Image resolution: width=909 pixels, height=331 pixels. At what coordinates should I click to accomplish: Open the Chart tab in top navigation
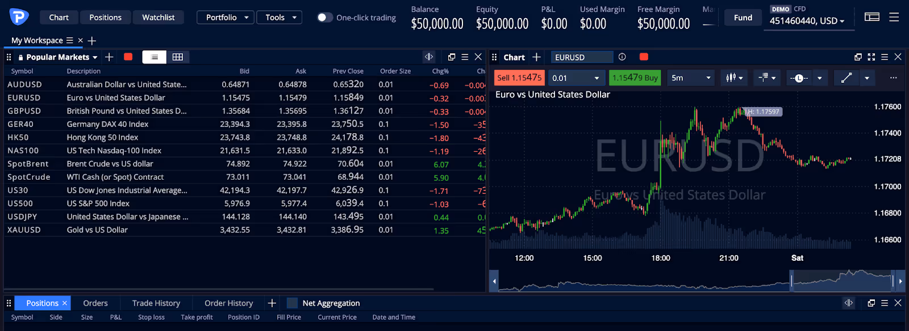59,18
